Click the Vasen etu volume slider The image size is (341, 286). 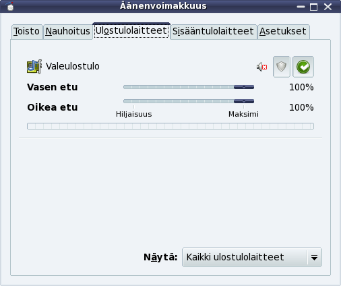(189, 87)
